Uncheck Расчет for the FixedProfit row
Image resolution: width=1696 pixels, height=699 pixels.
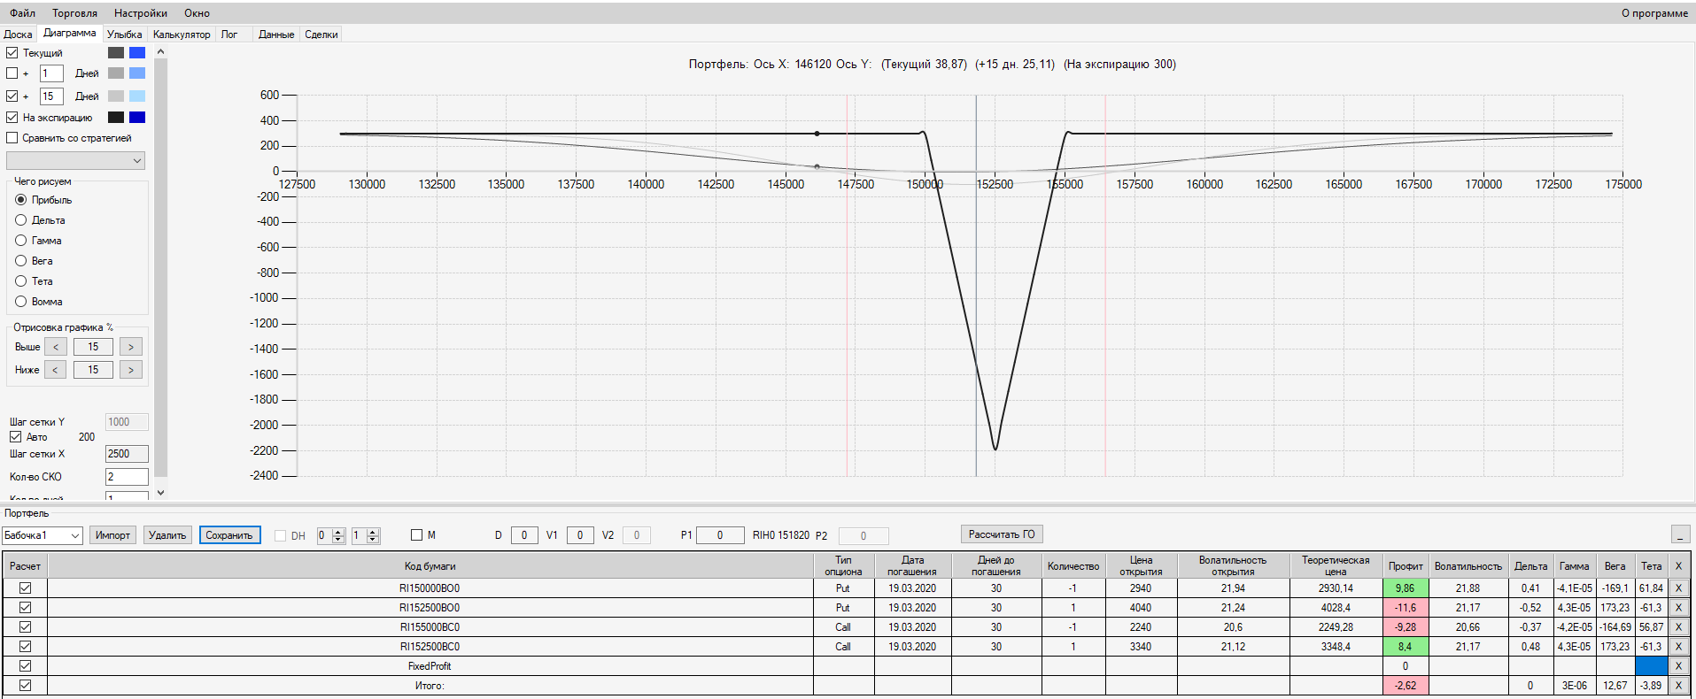pyautogui.click(x=25, y=666)
